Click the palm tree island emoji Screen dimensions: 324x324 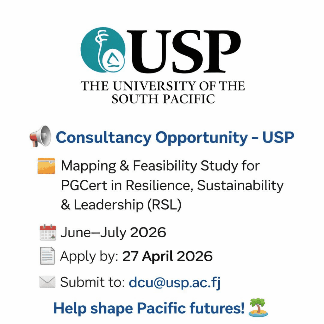pos(259,308)
